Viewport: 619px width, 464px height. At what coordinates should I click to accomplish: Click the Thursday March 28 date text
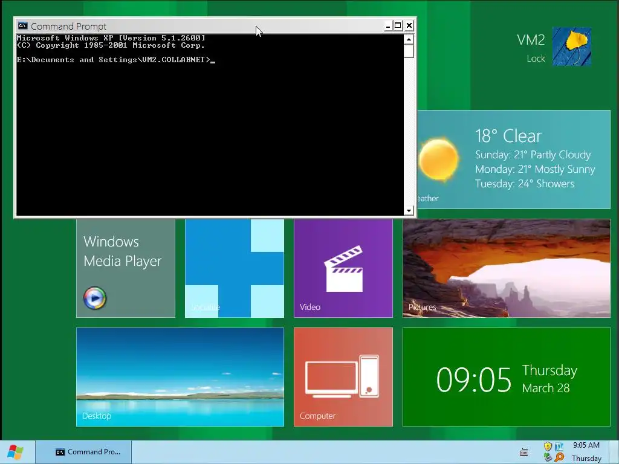[x=549, y=379]
